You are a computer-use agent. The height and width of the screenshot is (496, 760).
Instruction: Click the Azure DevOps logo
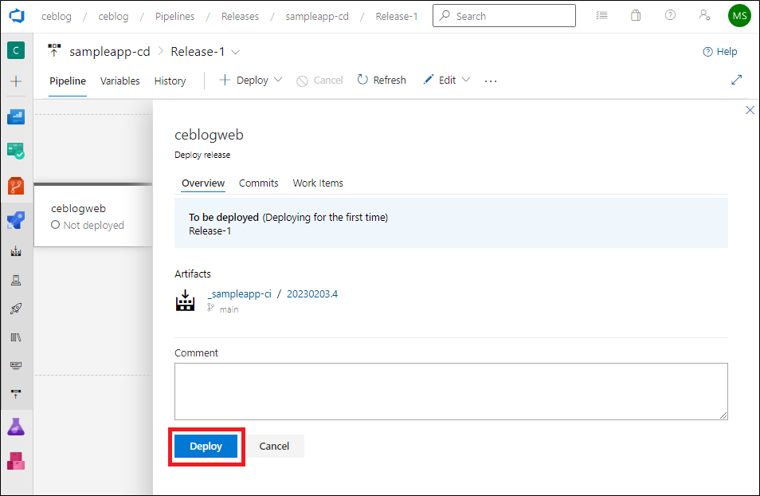pyautogui.click(x=17, y=16)
